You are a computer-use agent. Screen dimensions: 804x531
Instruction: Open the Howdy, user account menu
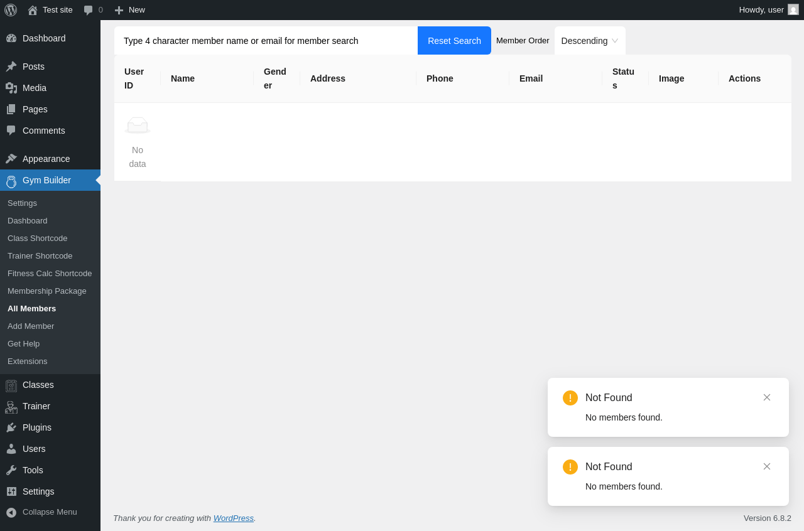[768, 10]
